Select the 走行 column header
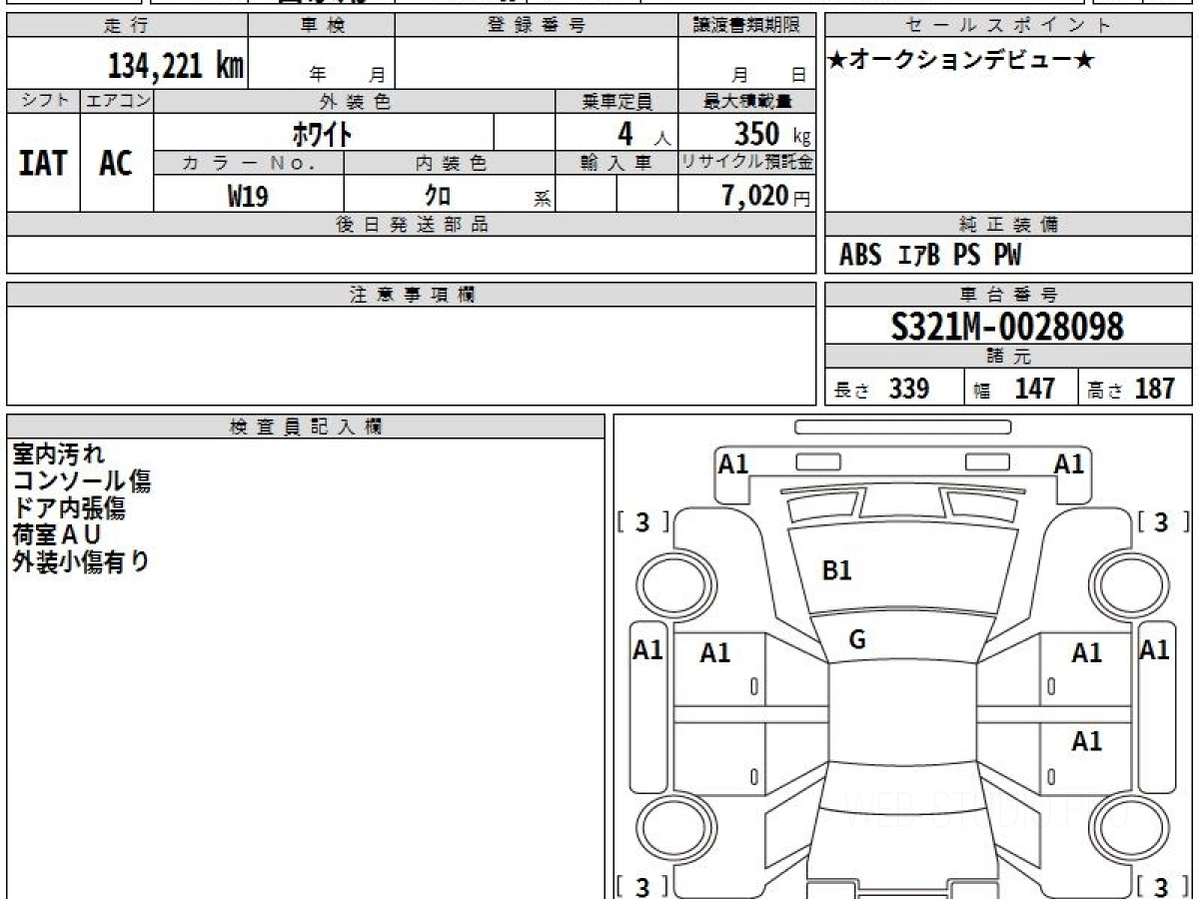 (127, 26)
